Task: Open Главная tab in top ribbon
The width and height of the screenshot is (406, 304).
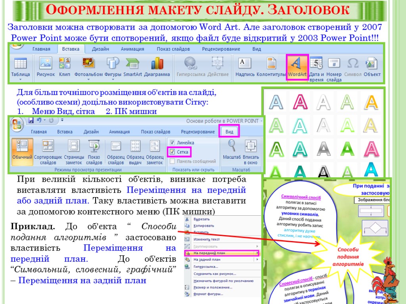Action: (41, 49)
